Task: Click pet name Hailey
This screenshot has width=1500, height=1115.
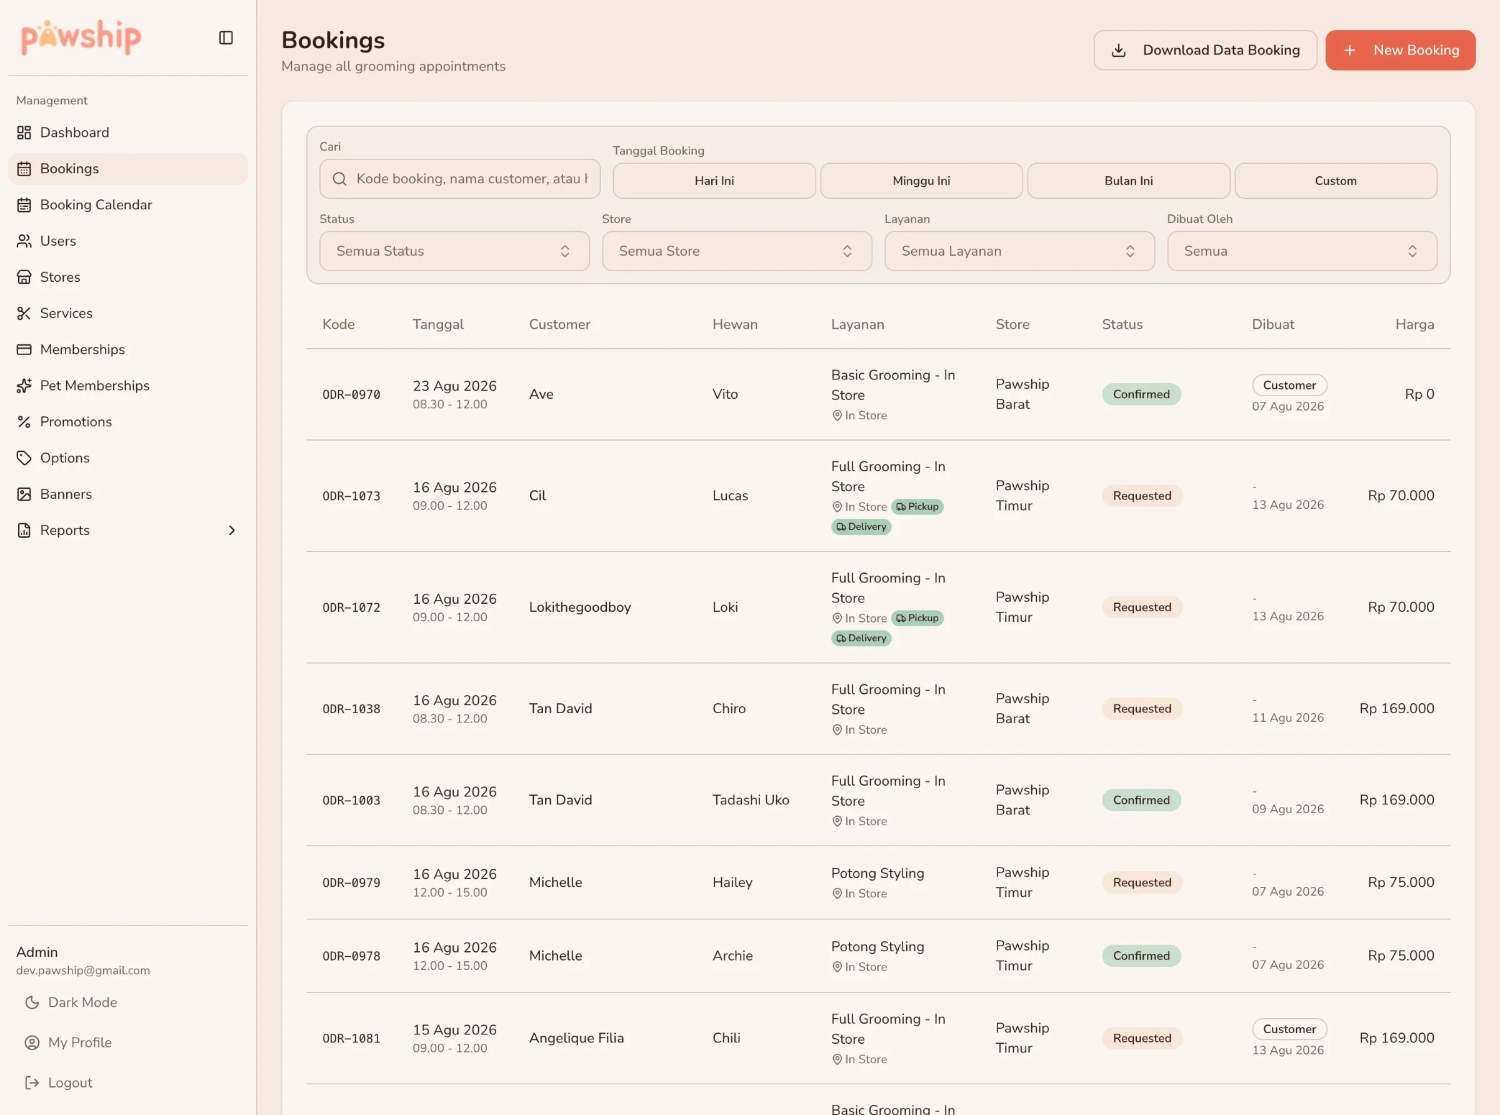Action: 732,882
